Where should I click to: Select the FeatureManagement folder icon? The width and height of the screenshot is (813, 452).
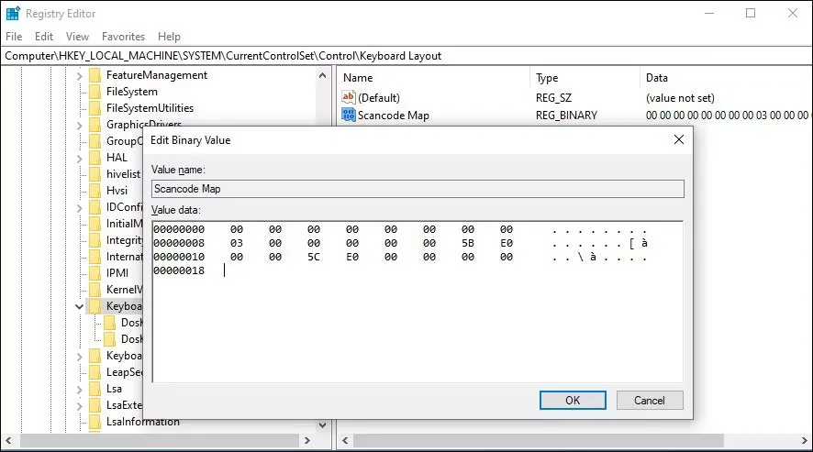coord(95,76)
